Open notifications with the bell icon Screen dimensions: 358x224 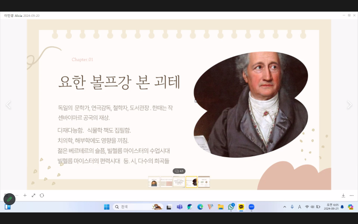(x=342, y=207)
